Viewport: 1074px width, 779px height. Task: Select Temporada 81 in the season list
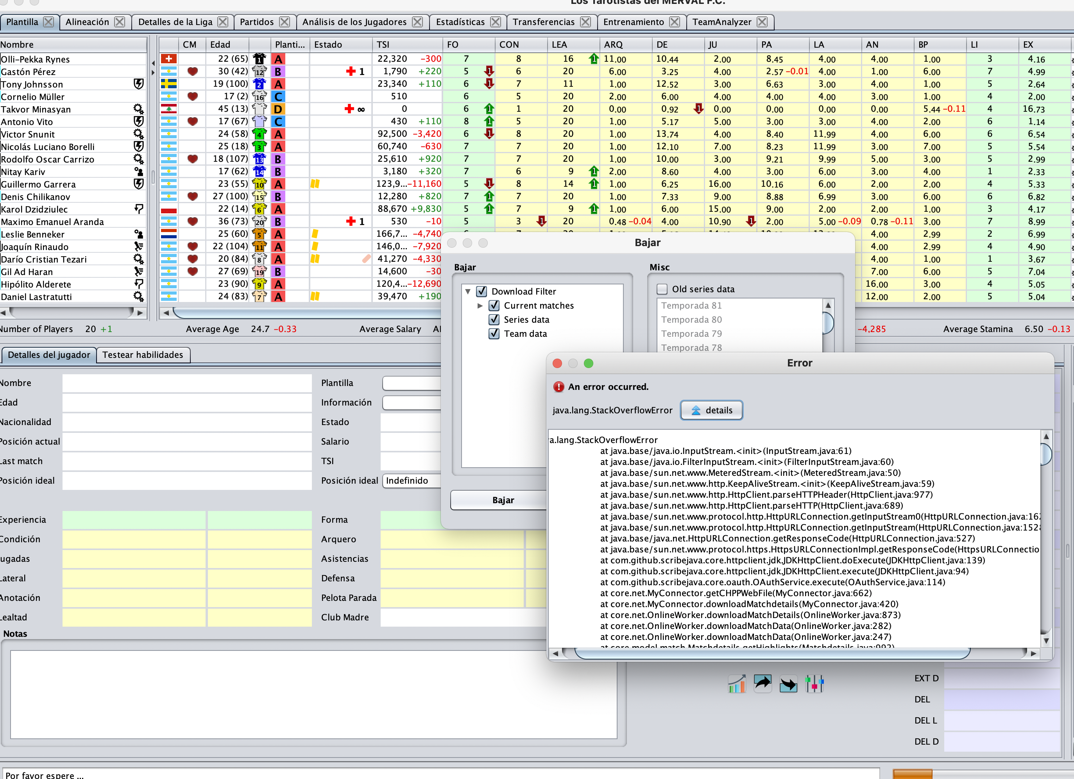[740, 305]
